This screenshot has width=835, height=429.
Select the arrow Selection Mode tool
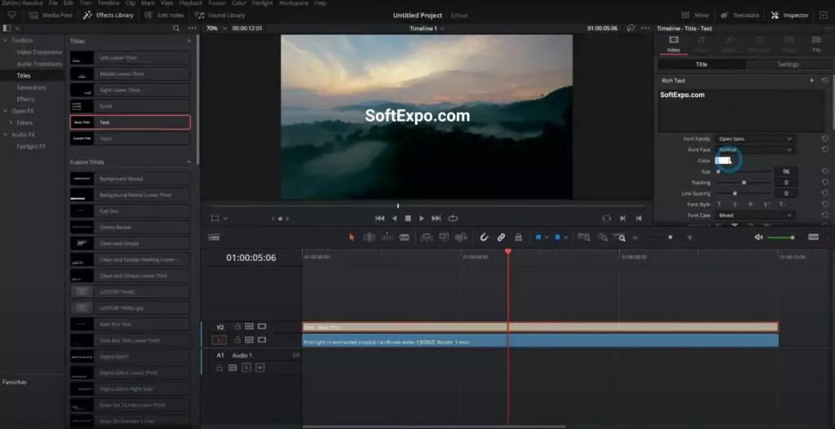pyautogui.click(x=352, y=237)
